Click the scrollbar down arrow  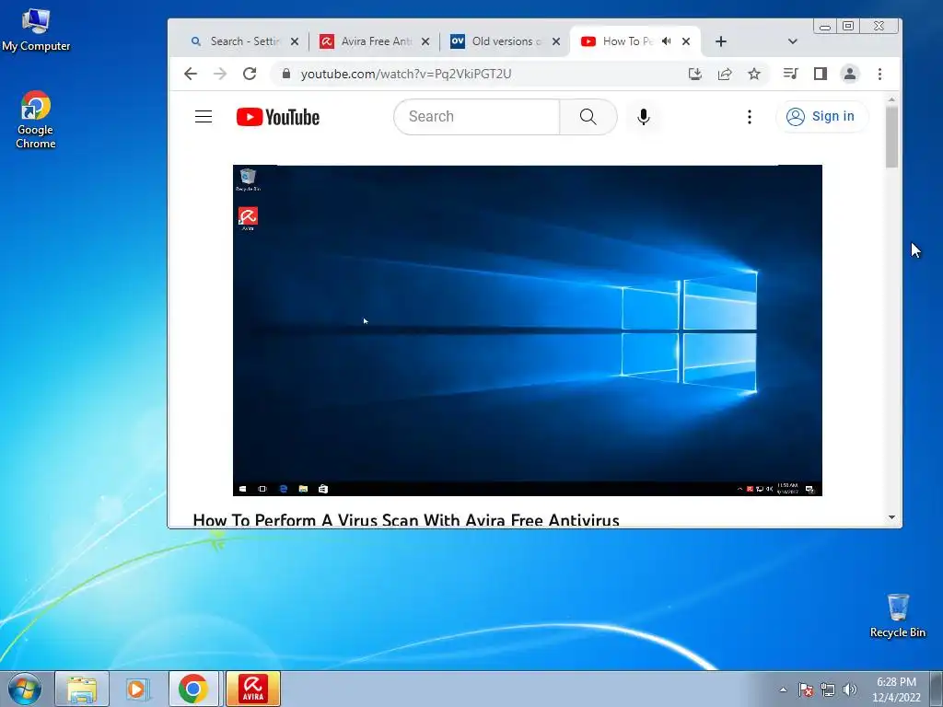891,517
